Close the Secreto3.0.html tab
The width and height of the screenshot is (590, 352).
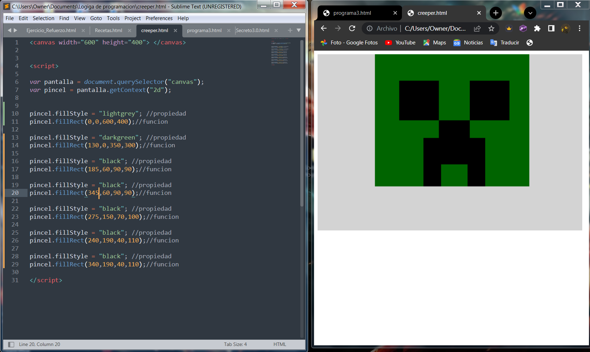[x=276, y=31]
